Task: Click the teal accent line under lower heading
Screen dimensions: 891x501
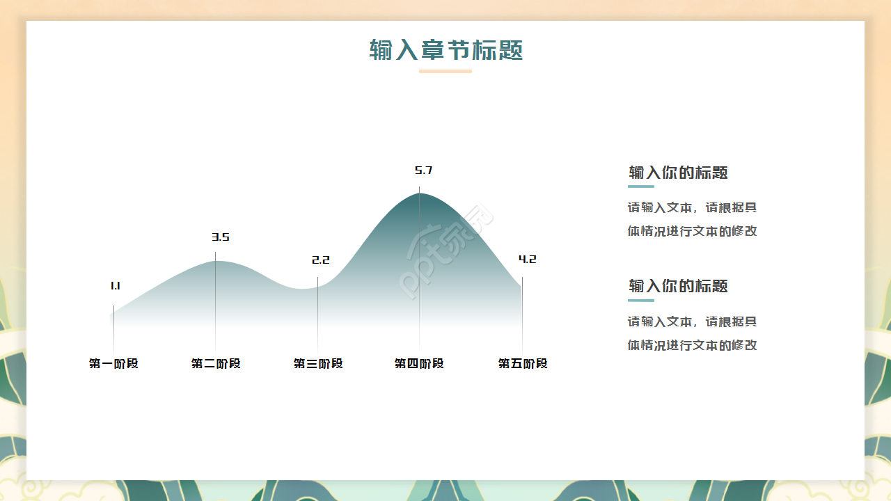Action: (x=641, y=301)
